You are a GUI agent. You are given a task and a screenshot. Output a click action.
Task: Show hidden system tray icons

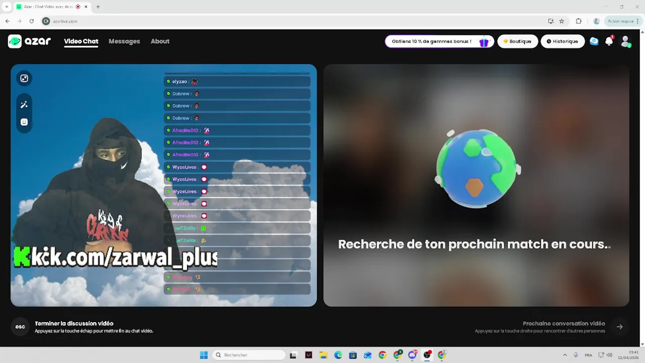coord(565,355)
